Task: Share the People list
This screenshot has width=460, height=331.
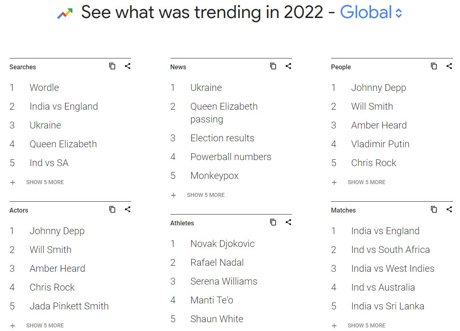Action: click(x=449, y=66)
